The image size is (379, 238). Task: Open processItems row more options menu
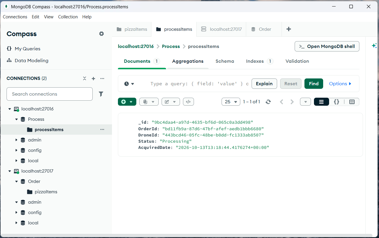coord(102,129)
